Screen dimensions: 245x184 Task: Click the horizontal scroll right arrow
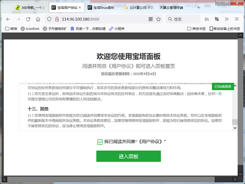coord(235,180)
